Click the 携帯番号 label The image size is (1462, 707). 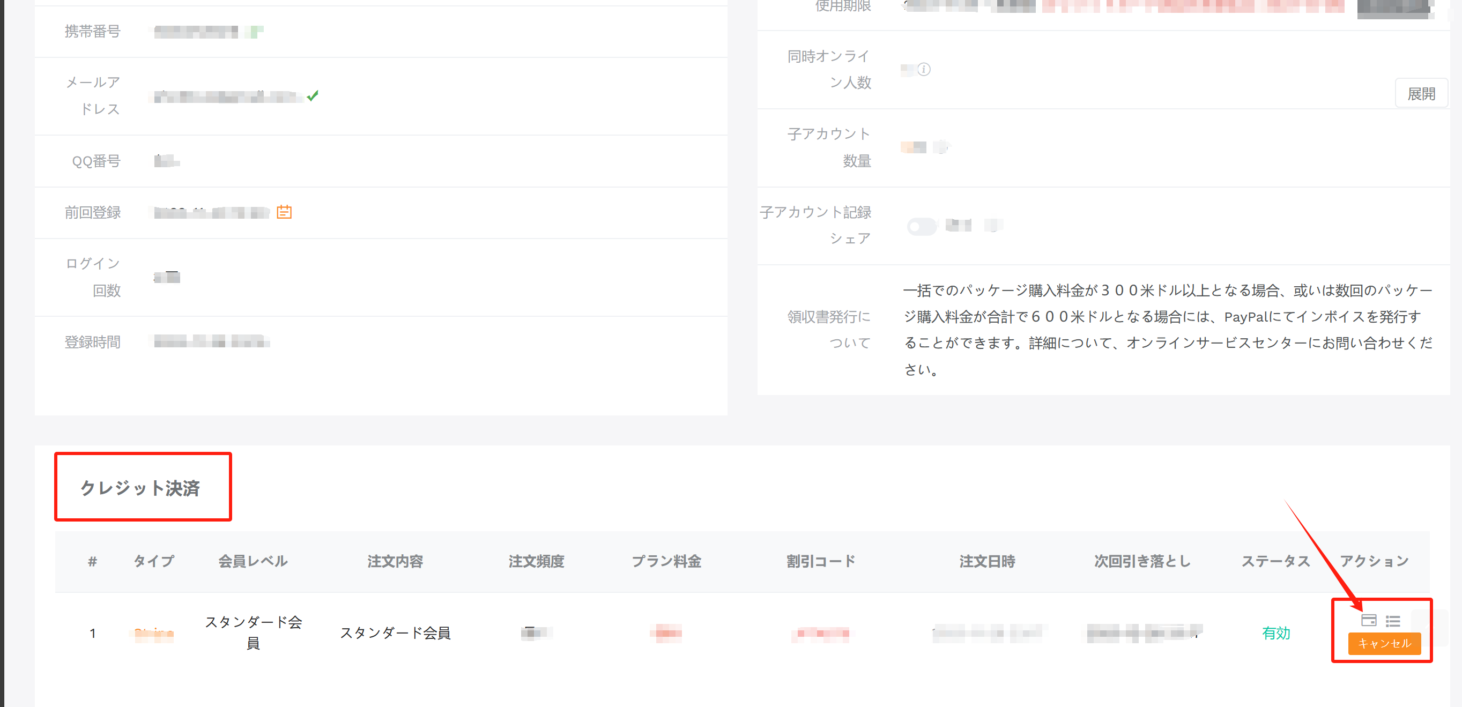click(x=93, y=31)
